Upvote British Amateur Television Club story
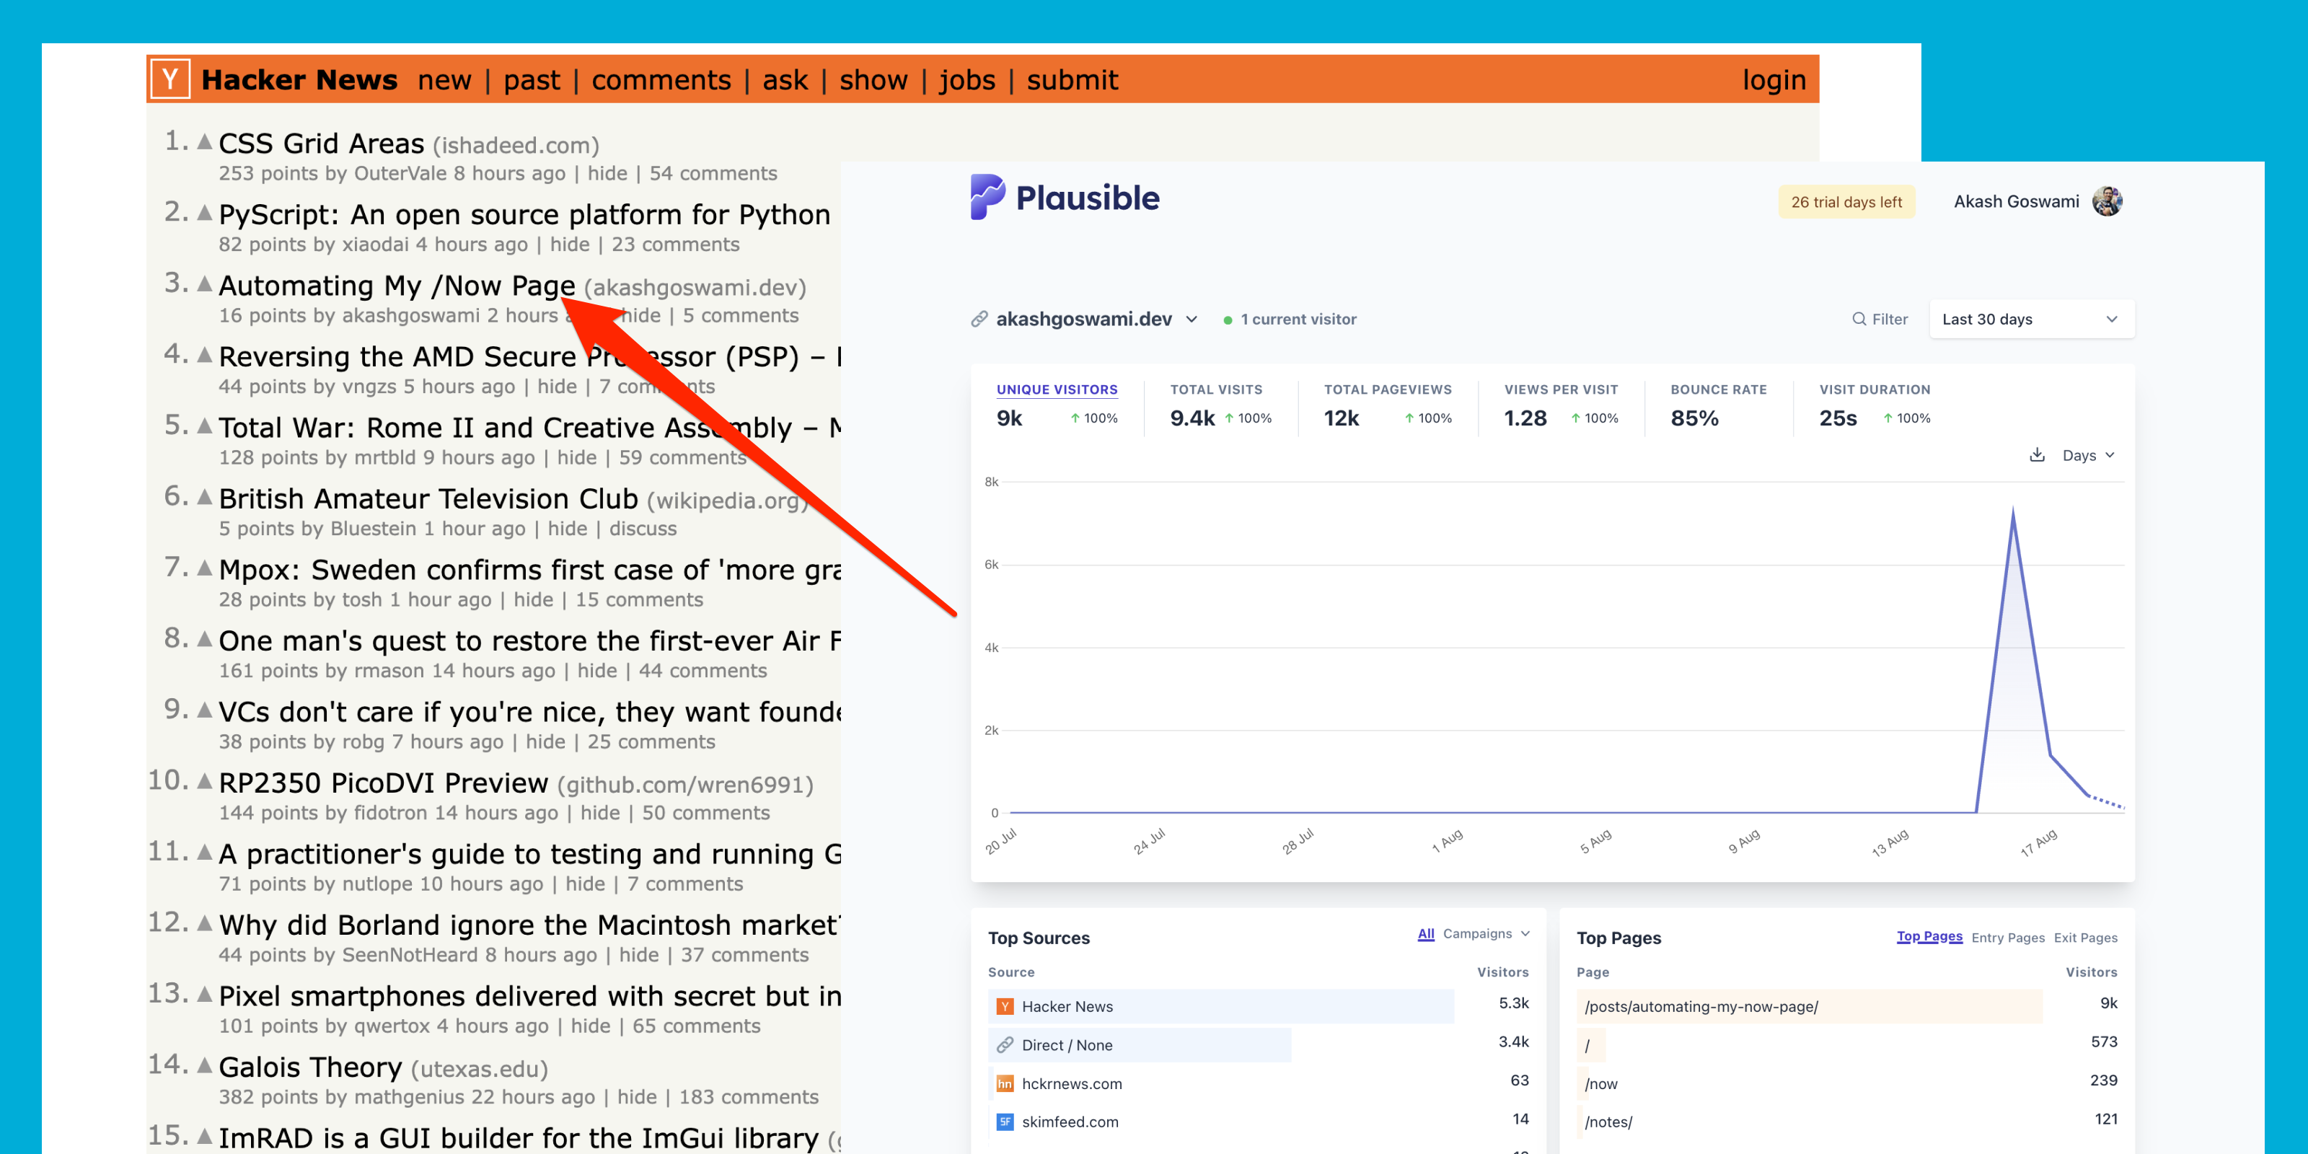 point(204,496)
